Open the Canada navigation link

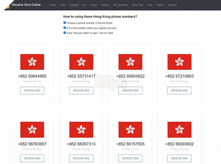point(74,5)
